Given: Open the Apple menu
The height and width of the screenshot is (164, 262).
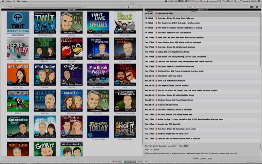Looking at the screenshot, I should (x=3, y=1).
